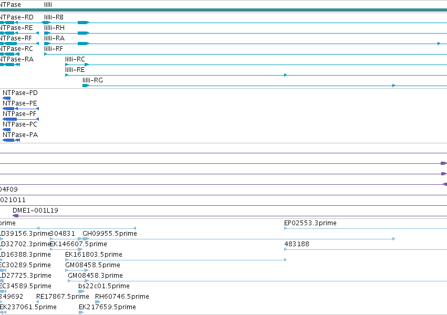Click the GM08458.3prime EST label

(95, 276)
